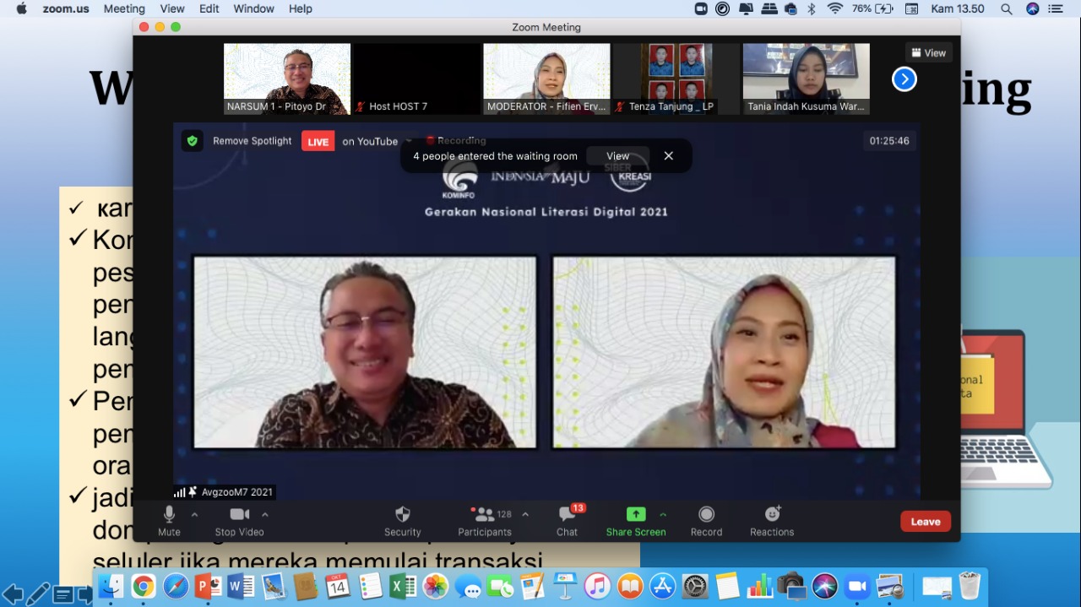Click the red Leave button

(925, 522)
